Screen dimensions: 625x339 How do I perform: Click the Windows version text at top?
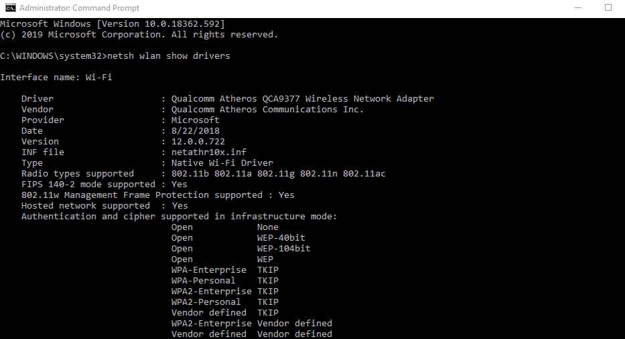[x=107, y=24]
